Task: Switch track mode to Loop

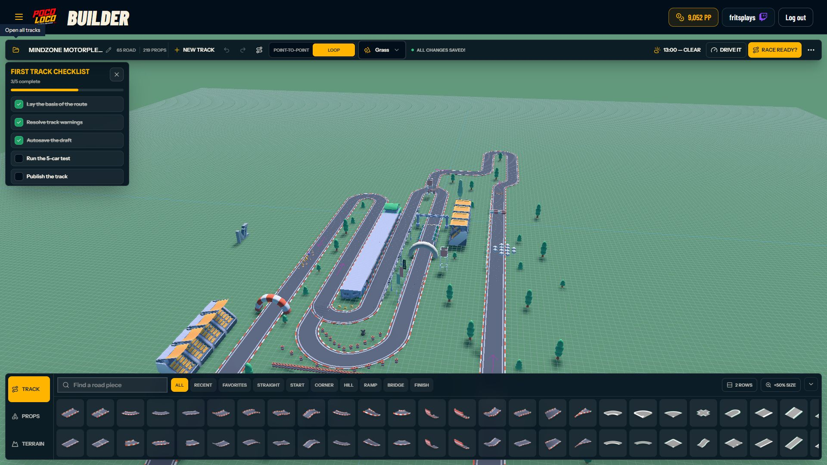Action: click(x=334, y=50)
